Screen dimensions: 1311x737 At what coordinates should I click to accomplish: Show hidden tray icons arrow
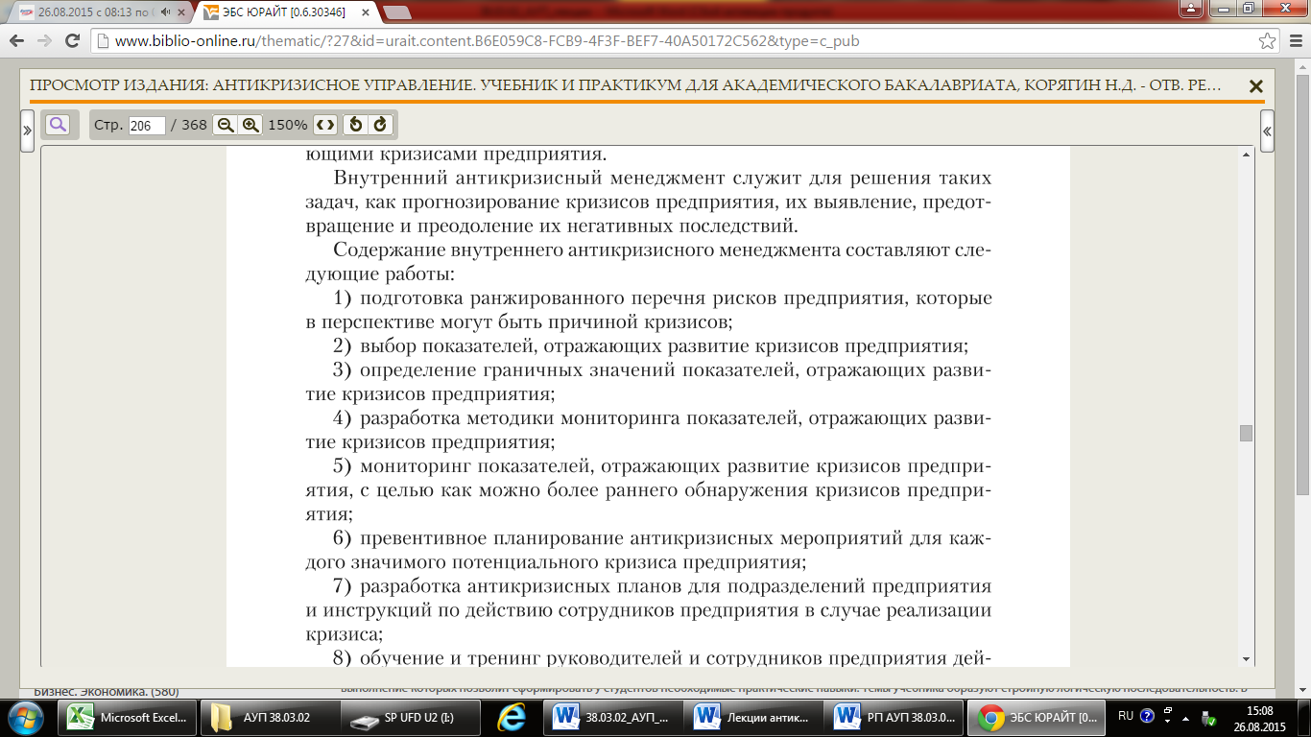point(1185,717)
